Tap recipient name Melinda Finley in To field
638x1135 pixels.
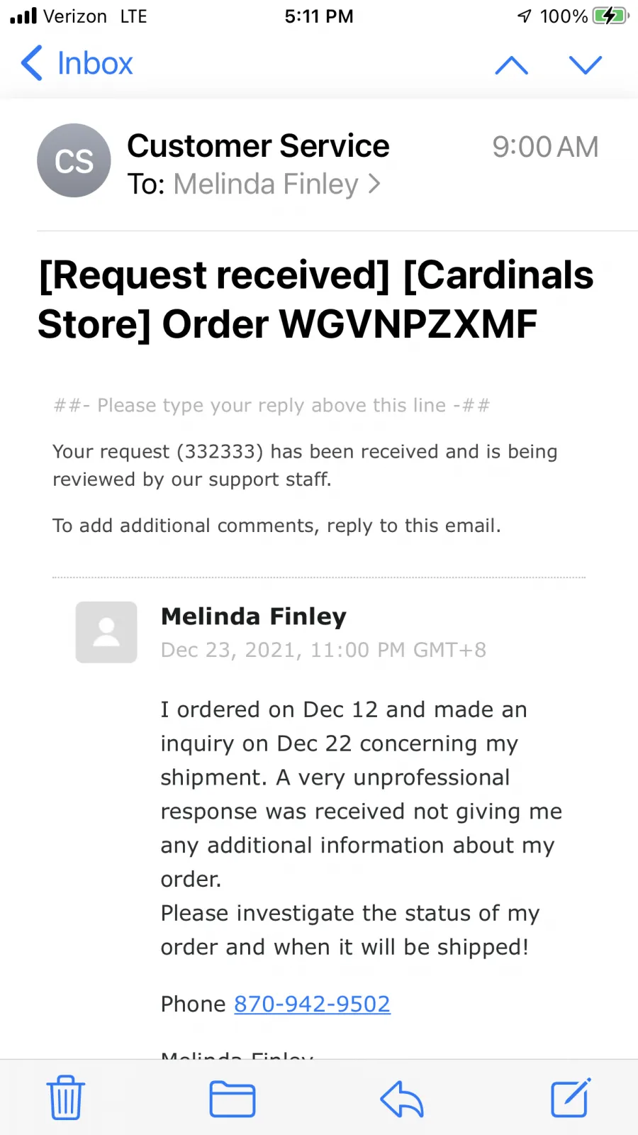tap(266, 184)
